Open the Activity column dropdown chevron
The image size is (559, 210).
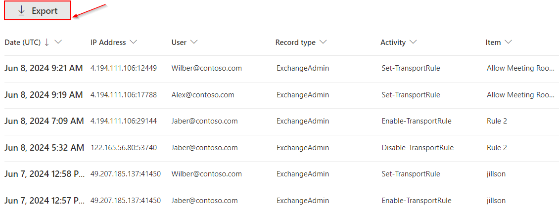[413, 42]
